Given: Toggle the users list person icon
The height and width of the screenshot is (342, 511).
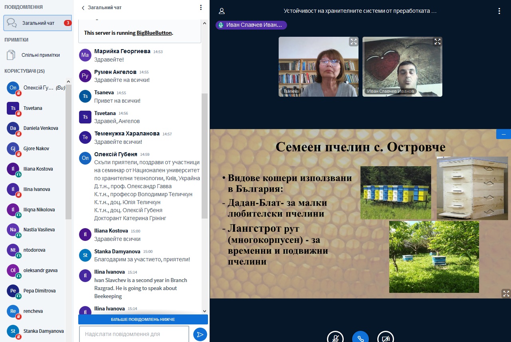Looking at the screenshot, I should (222, 11).
